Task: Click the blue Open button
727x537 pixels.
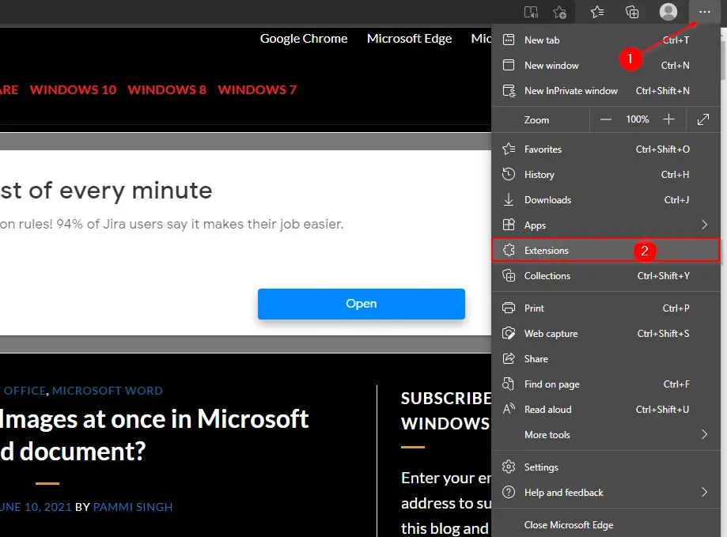Action: [x=362, y=304]
